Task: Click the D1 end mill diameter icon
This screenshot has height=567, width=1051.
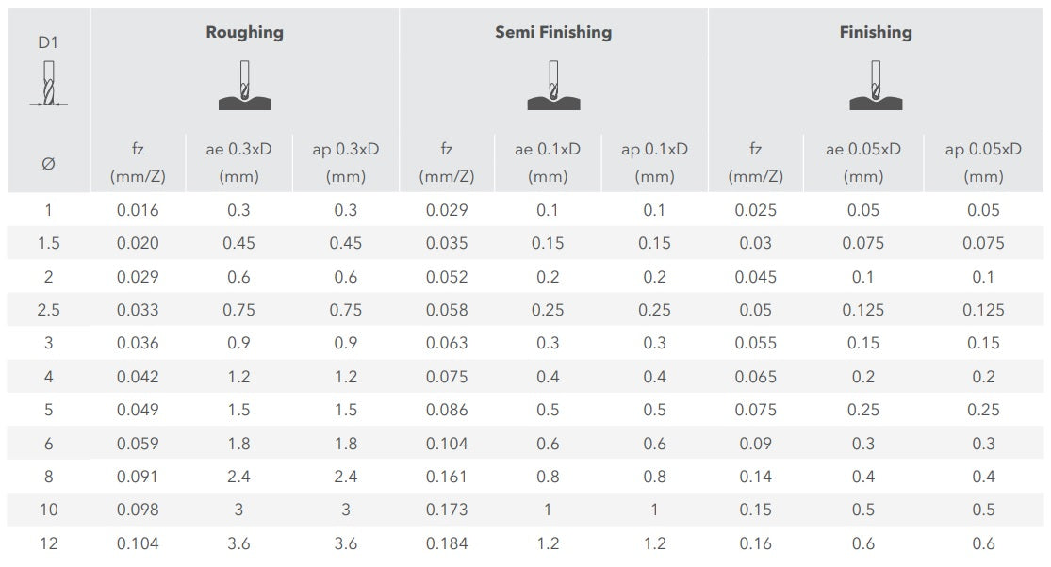Action: point(48,84)
